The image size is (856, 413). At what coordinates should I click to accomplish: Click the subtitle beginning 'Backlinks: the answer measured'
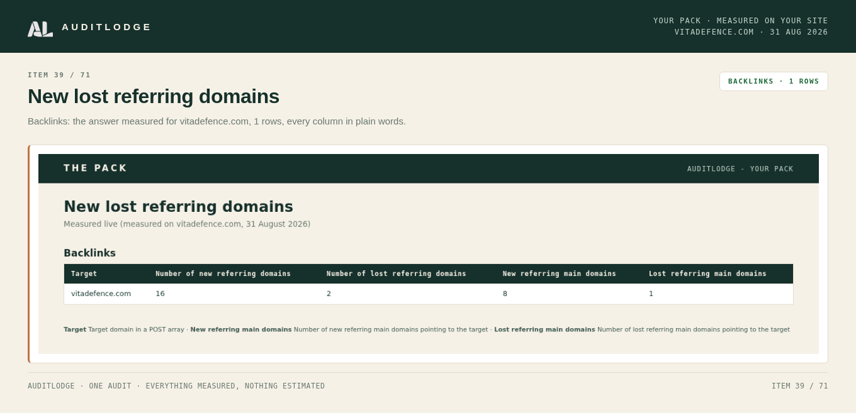217,121
